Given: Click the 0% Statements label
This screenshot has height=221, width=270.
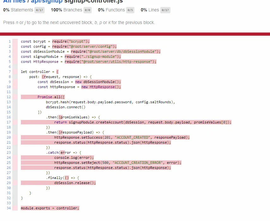Looking at the screenshot, I should click(18, 10).
